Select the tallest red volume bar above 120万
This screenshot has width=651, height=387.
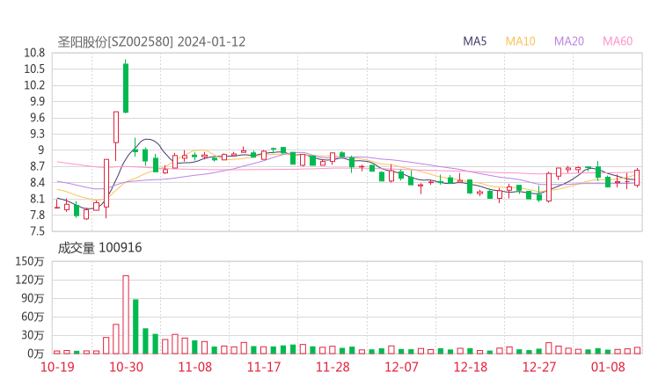point(126,315)
